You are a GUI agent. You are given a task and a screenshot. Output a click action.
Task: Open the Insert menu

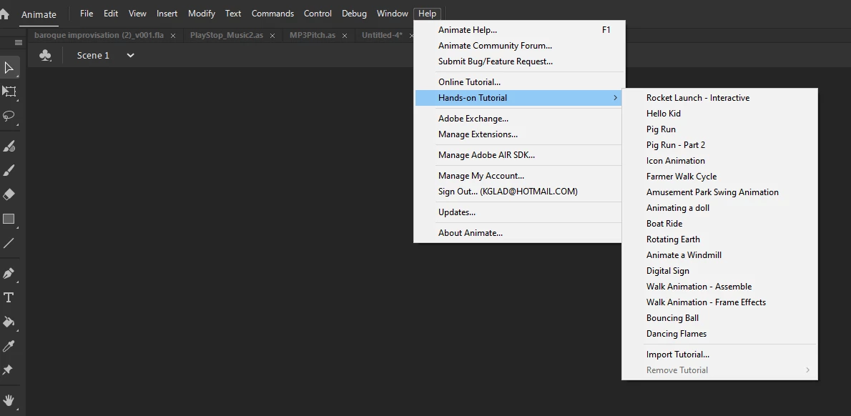tap(167, 14)
